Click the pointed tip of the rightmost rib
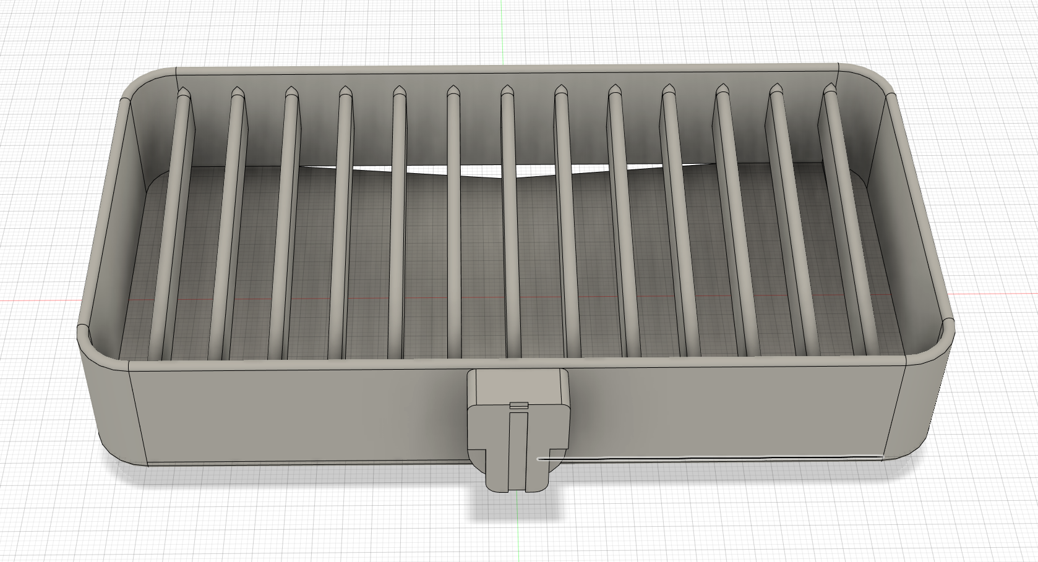 830,90
